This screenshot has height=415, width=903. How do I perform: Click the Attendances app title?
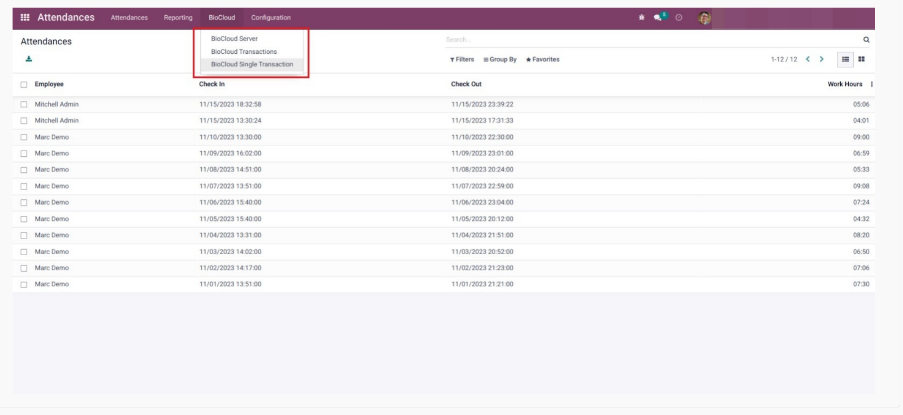click(66, 17)
